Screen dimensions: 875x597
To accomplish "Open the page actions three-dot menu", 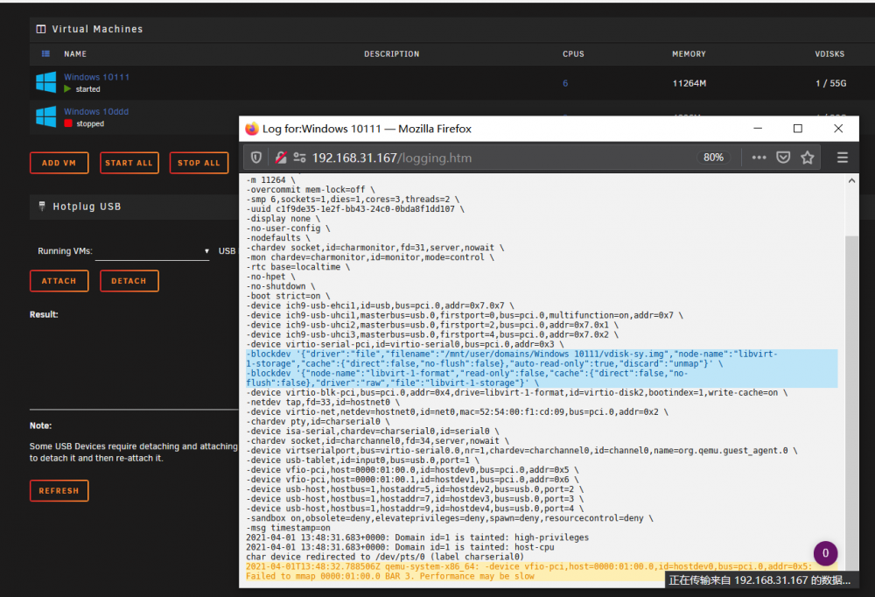I will click(759, 158).
